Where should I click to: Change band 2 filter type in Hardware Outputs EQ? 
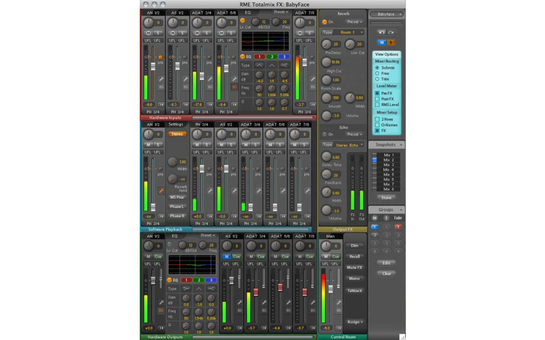[198, 288]
